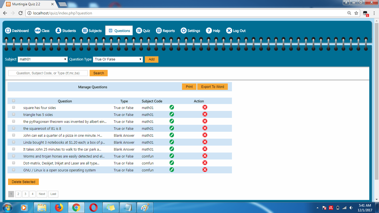
Task: Select the Class navigation icon
Action: point(42,31)
